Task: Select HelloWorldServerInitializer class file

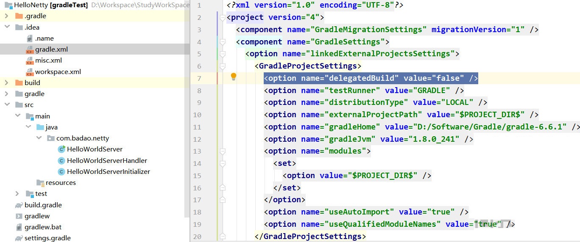Action: click(x=108, y=172)
